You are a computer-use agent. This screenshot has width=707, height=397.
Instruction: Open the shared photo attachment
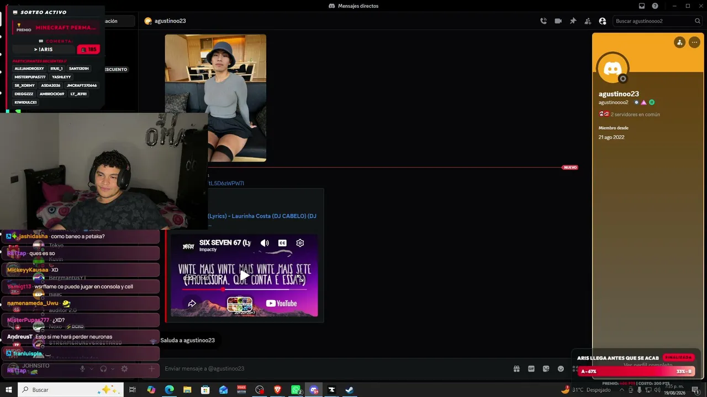pyautogui.click(x=215, y=98)
